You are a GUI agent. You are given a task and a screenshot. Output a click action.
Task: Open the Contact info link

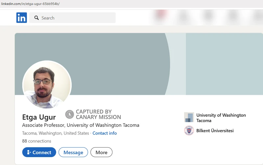(105, 133)
